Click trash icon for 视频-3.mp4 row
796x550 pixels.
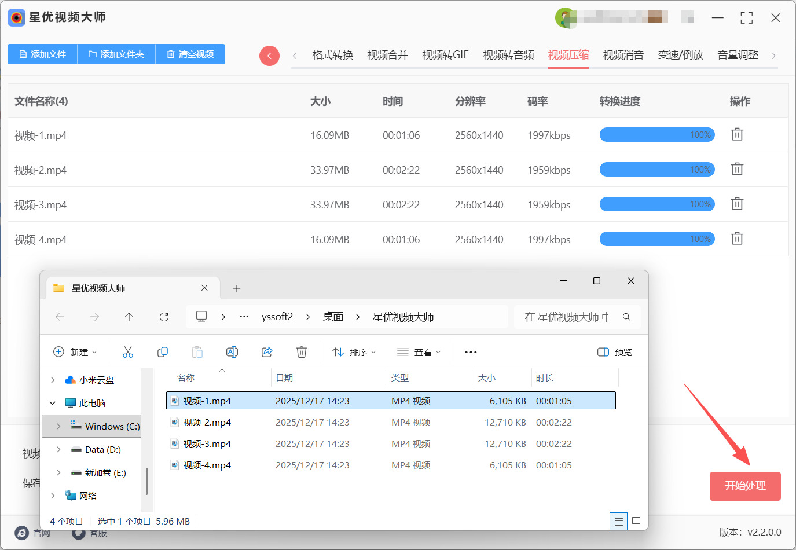click(x=737, y=204)
